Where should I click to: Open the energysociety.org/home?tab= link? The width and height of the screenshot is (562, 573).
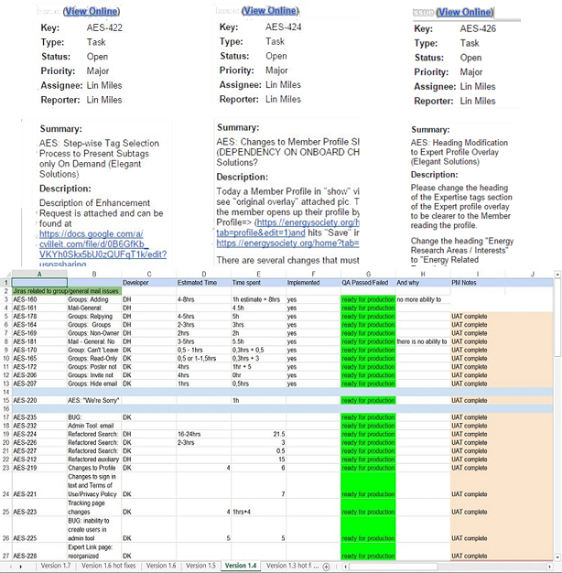(287, 243)
